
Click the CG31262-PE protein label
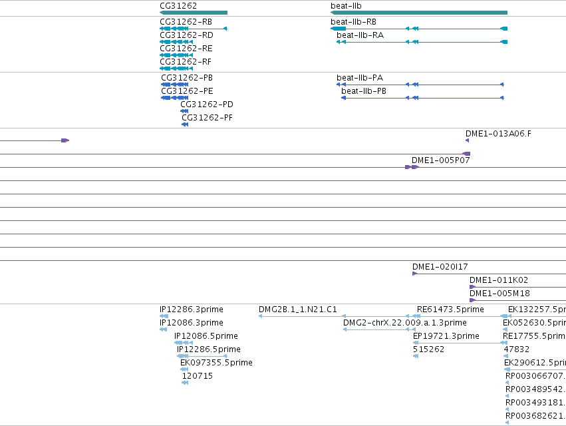[x=187, y=91]
